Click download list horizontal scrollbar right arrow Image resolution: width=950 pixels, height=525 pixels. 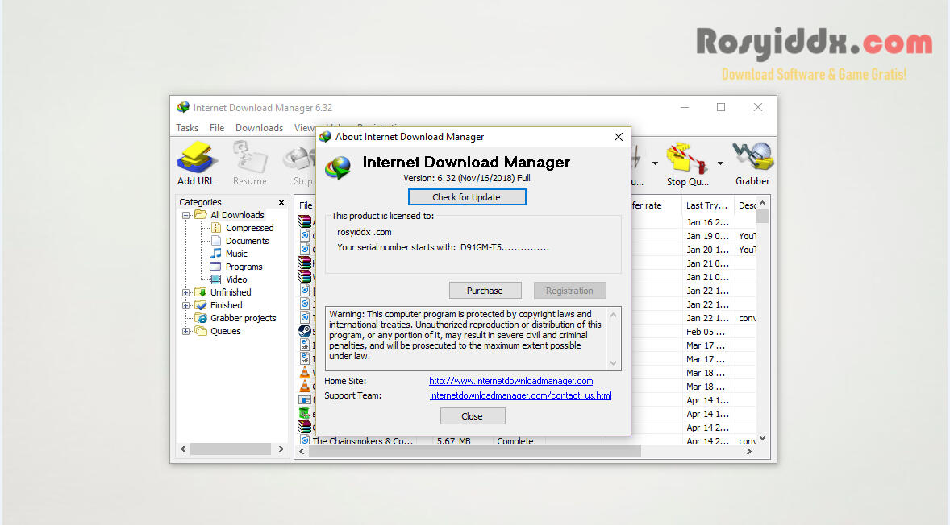pos(749,451)
